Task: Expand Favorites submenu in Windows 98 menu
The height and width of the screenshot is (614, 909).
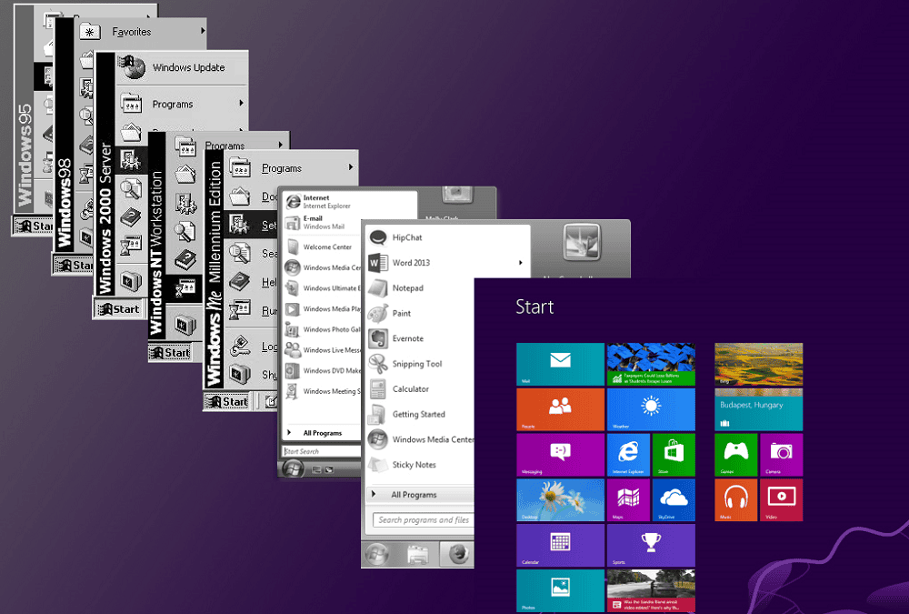Action: click(203, 31)
